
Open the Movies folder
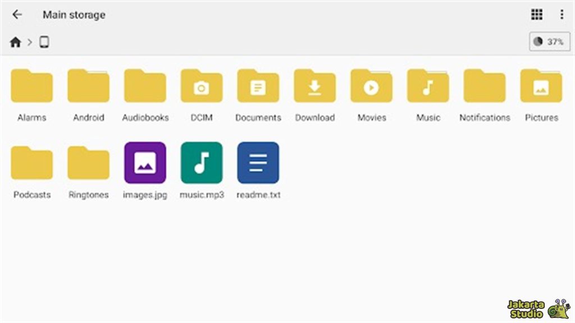[371, 87]
